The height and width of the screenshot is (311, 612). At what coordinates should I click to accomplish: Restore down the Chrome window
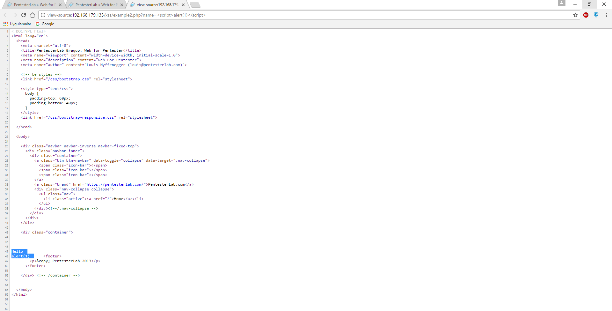click(589, 4)
